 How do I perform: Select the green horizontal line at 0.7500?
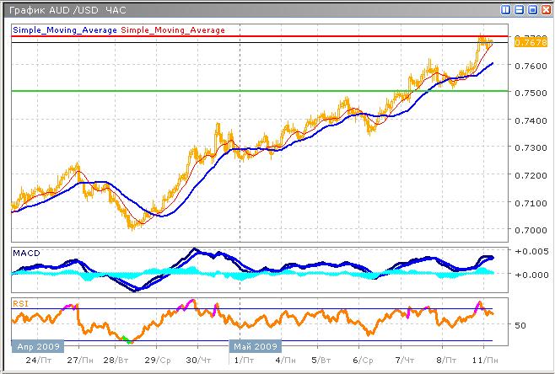[x=253, y=90]
